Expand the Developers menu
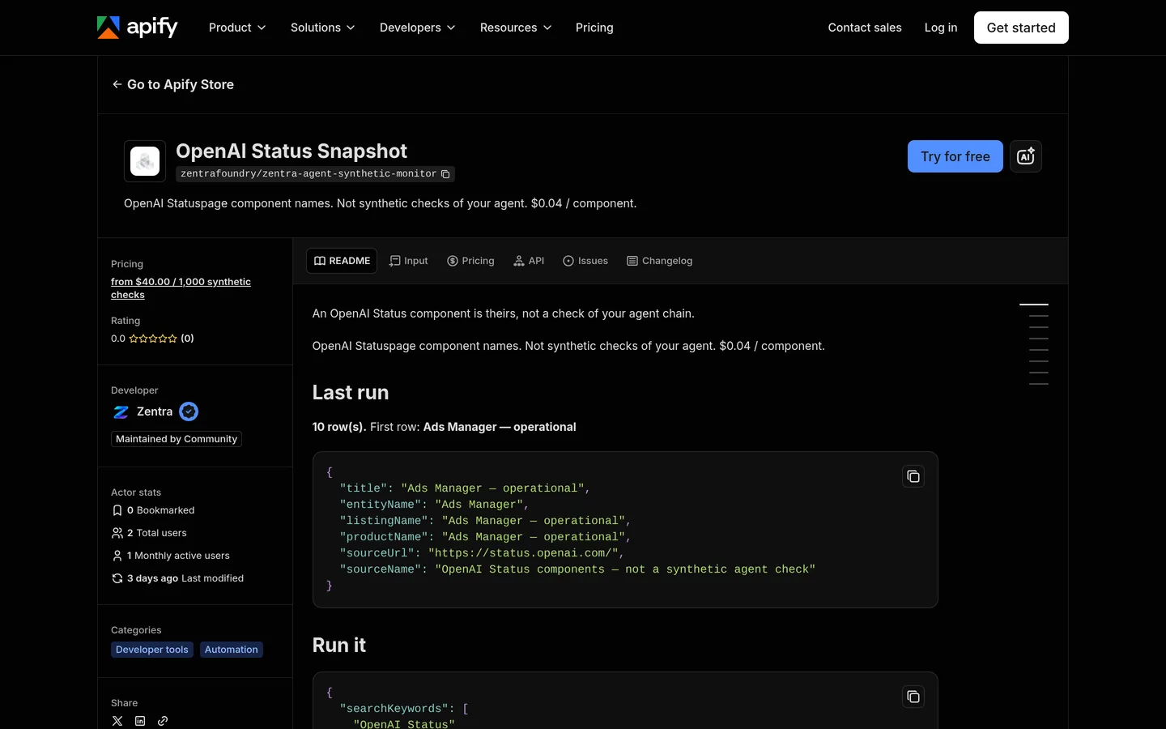This screenshot has width=1166, height=729. [x=418, y=28]
